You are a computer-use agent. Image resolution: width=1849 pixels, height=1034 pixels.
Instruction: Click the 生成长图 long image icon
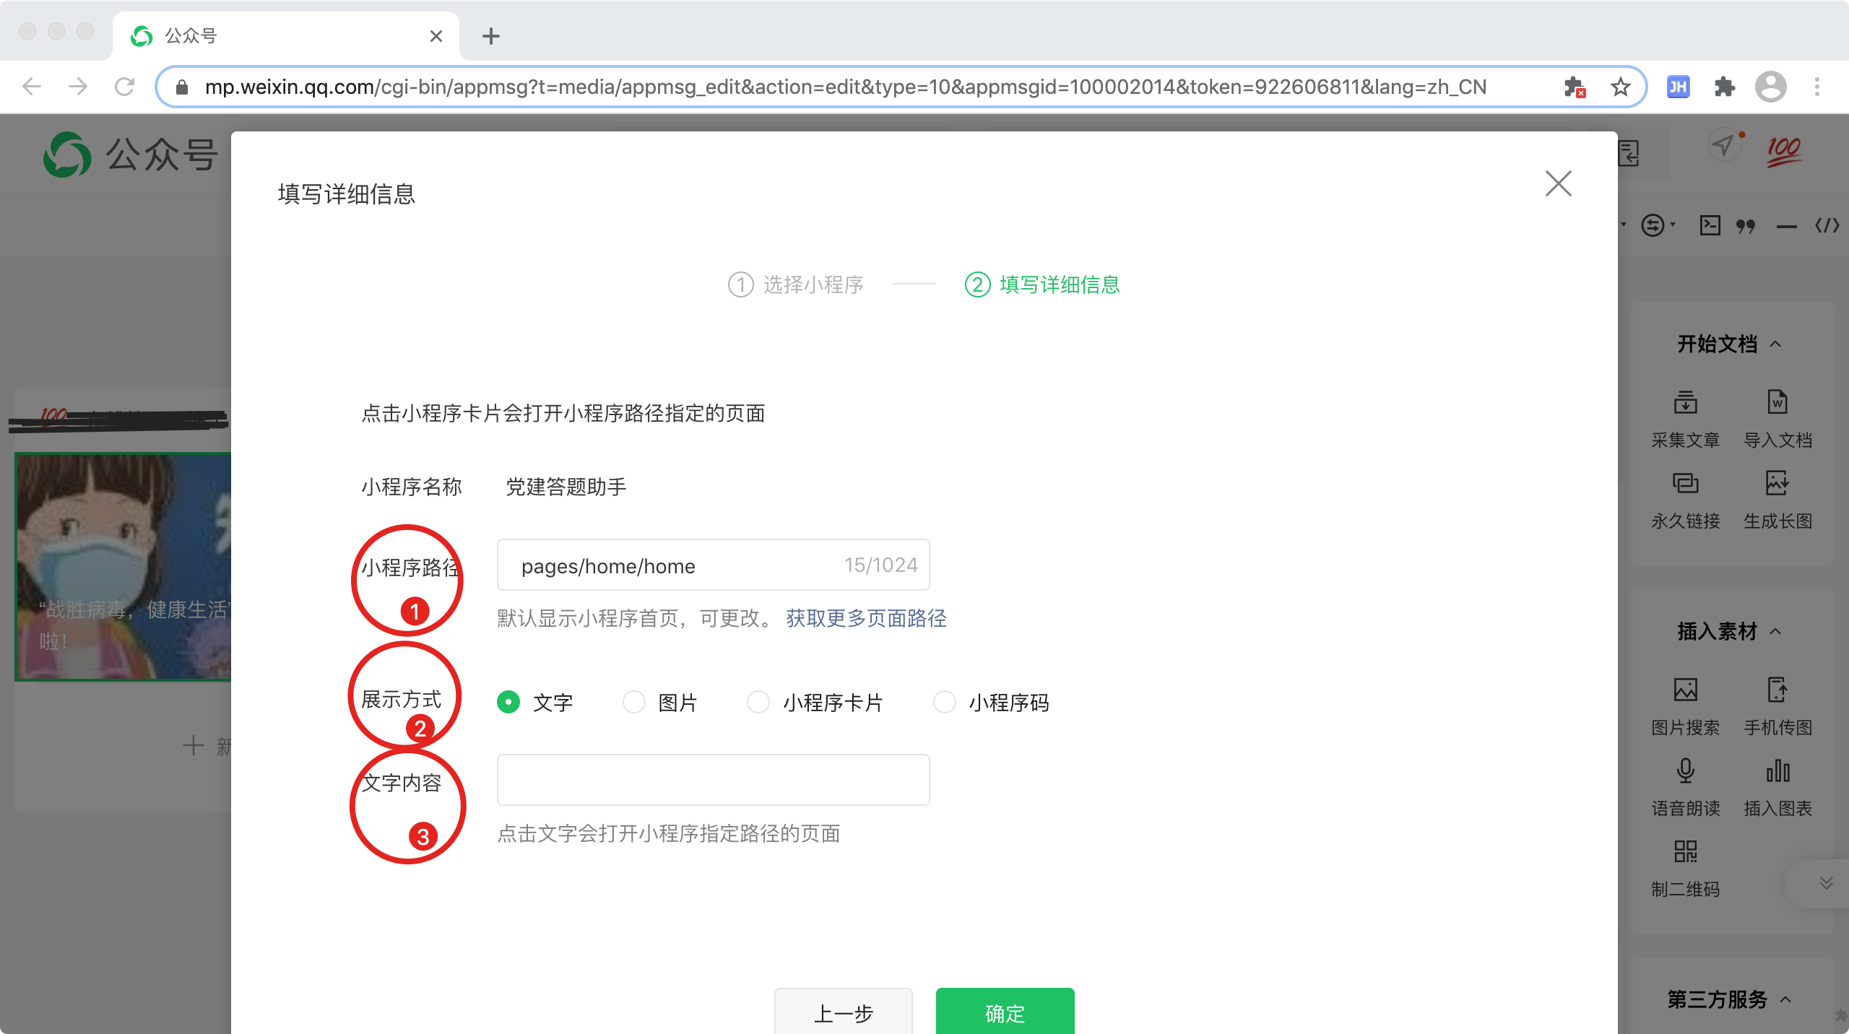pyautogui.click(x=1777, y=483)
